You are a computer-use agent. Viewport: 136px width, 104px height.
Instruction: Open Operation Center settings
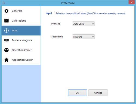pos(21,50)
